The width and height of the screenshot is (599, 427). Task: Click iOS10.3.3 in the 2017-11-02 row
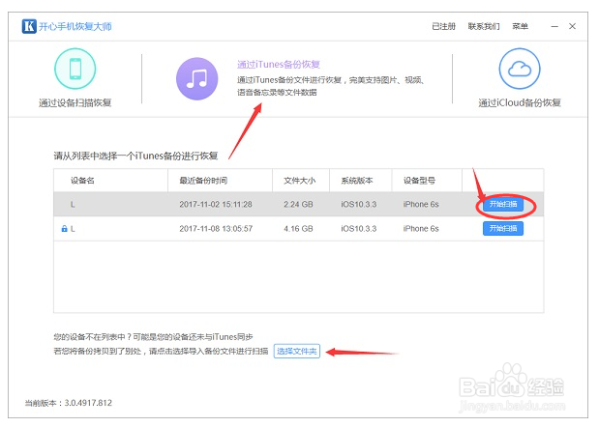pyautogui.click(x=359, y=205)
